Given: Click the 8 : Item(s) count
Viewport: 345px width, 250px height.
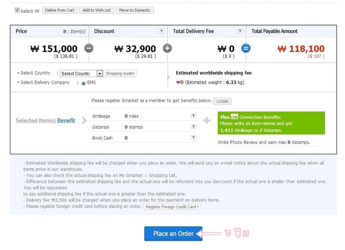Looking at the screenshot, I should [74, 31].
